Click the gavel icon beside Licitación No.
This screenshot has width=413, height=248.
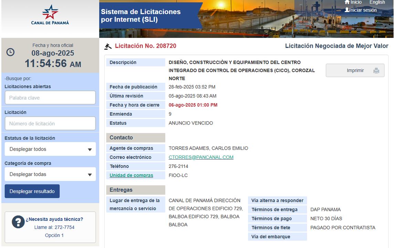[x=108, y=46]
